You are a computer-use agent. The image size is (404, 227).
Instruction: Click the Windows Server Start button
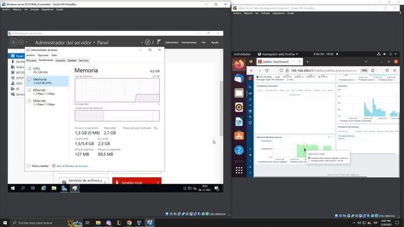click(x=13, y=189)
